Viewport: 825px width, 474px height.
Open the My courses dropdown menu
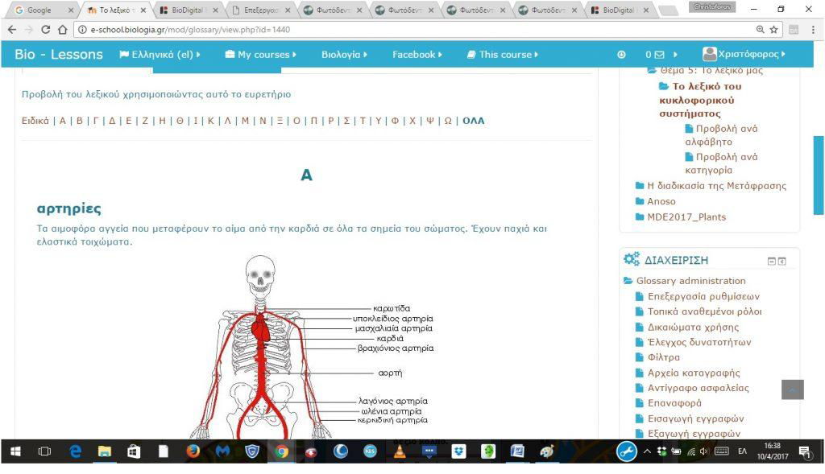click(x=261, y=55)
